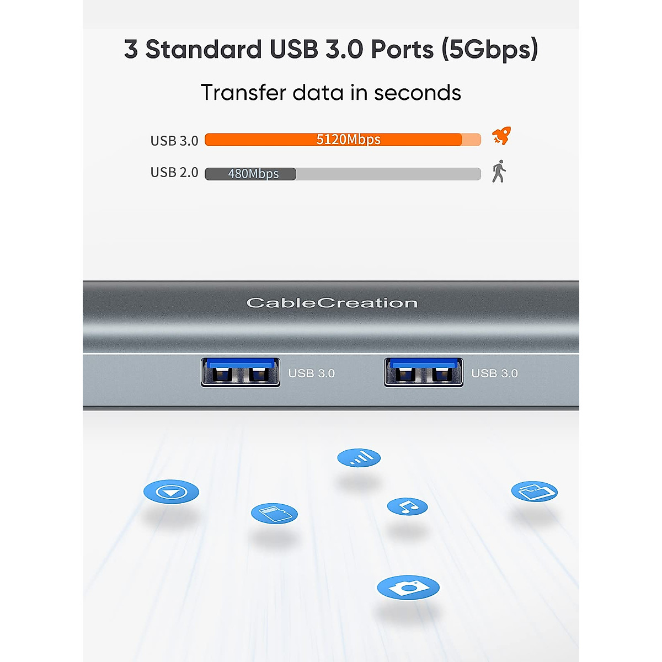This screenshot has height=662, width=662.
Task: Click the blue SD card icon
Action: (x=274, y=514)
